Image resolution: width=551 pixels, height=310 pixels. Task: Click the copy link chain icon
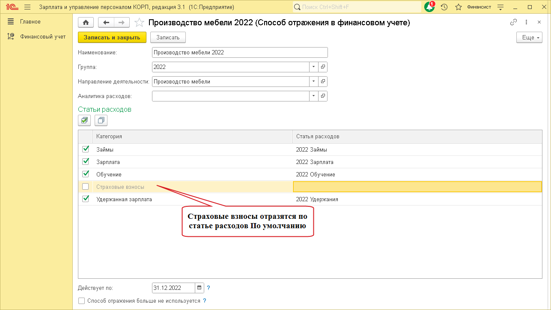[513, 23]
